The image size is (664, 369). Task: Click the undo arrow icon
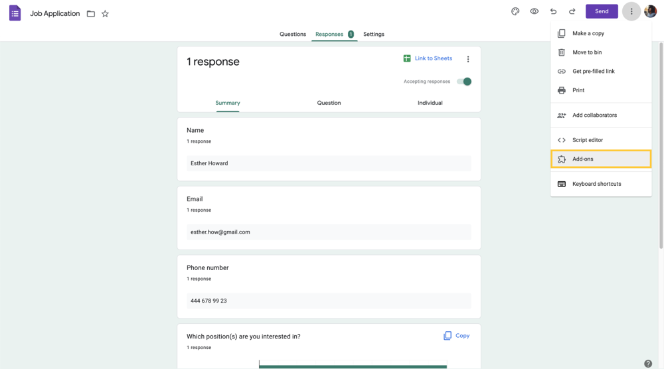553,11
